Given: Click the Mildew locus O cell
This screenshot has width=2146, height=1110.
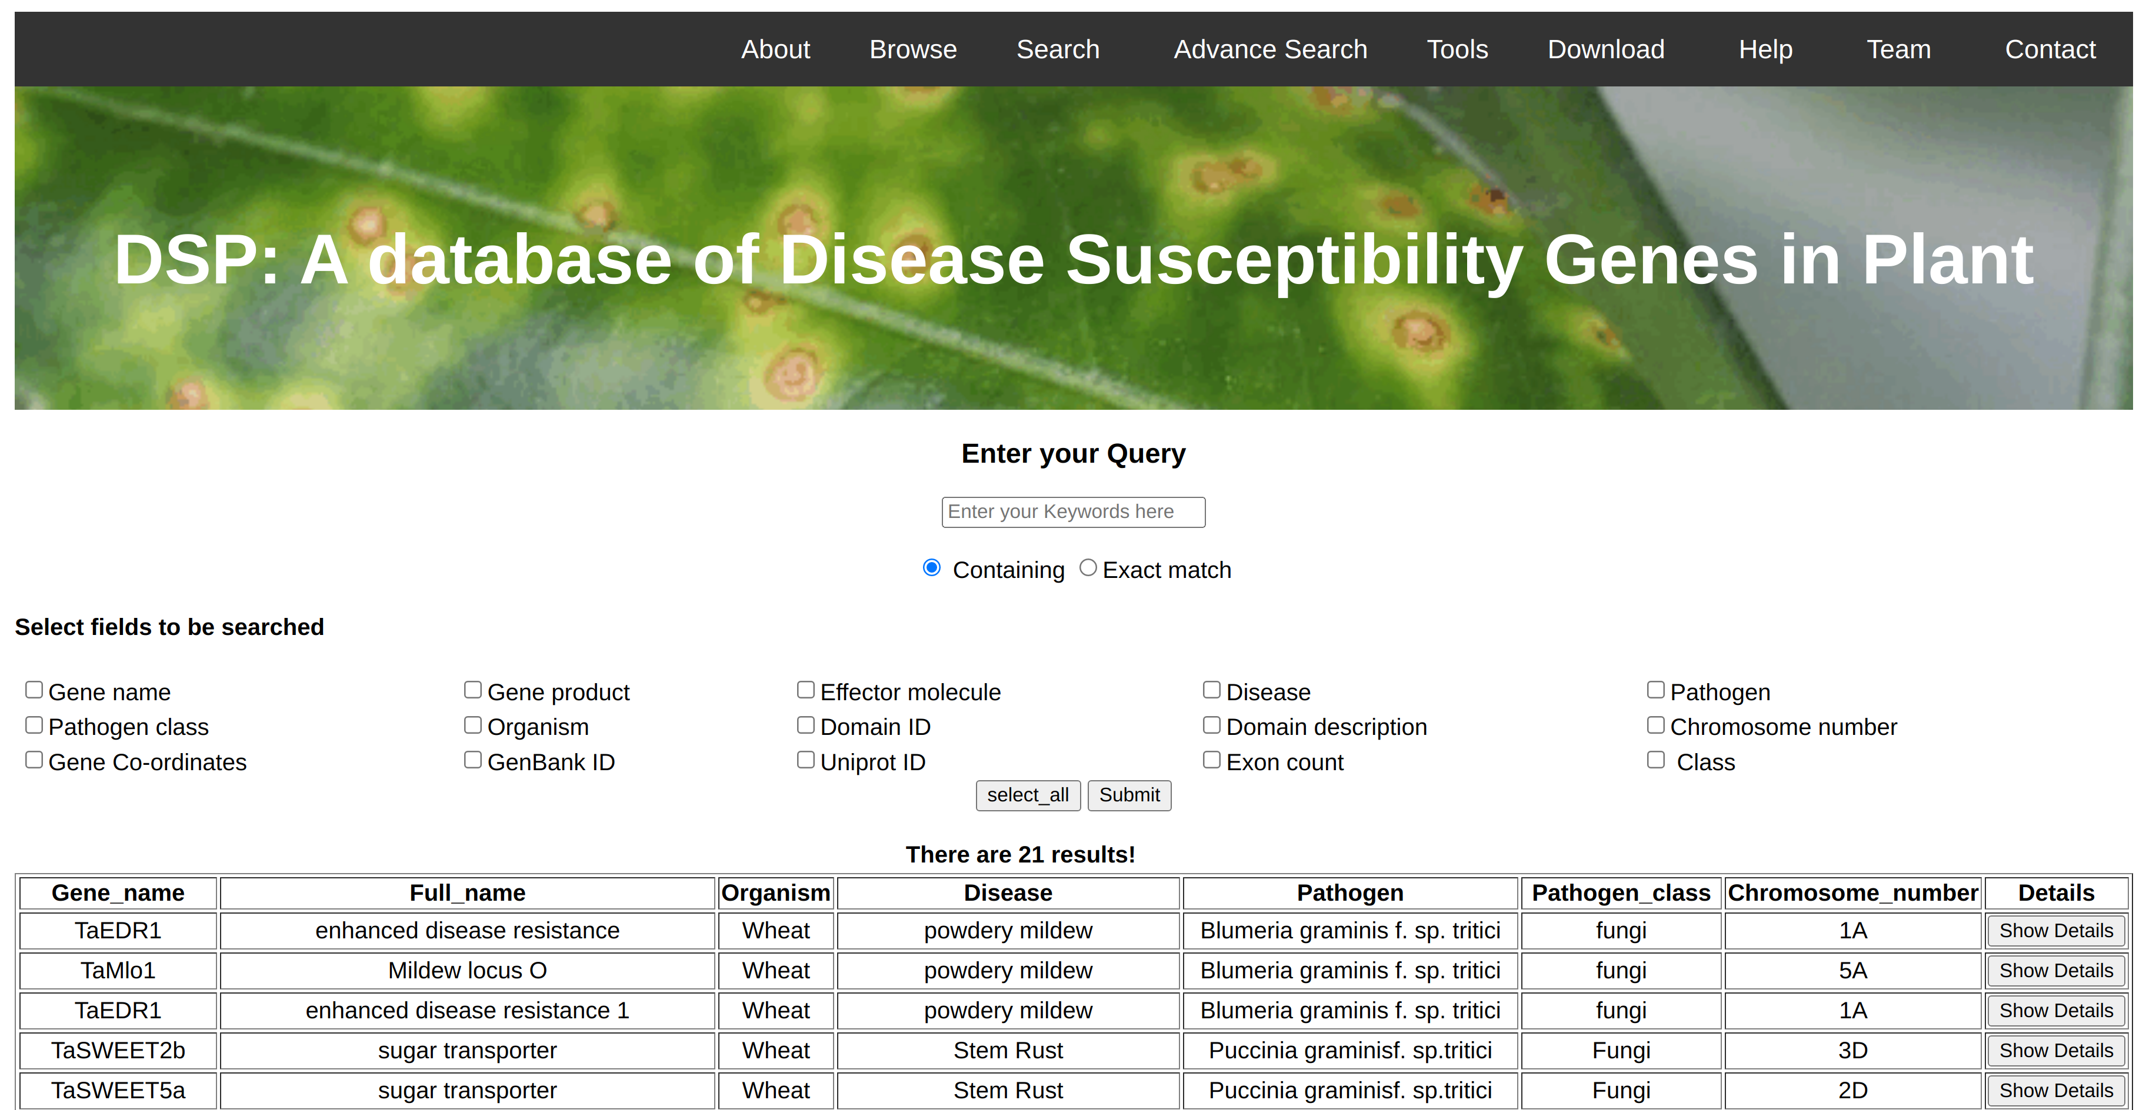Looking at the screenshot, I should click(x=467, y=970).
